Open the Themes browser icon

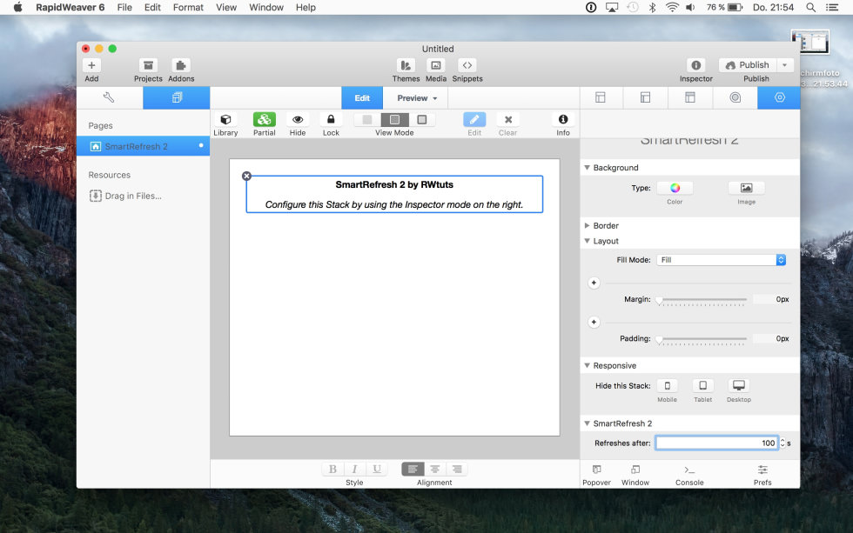click(406, 65)
